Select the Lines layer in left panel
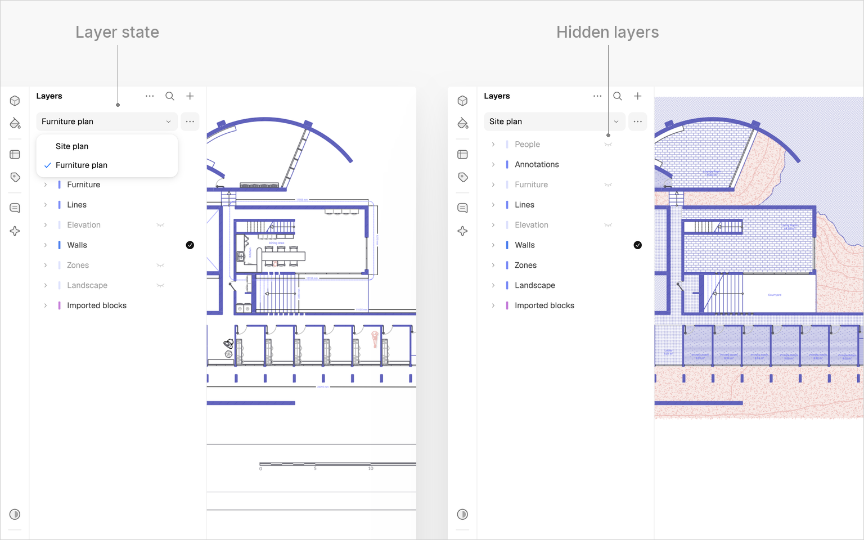The height and width of the screenshot is (540, 864). 76,205
